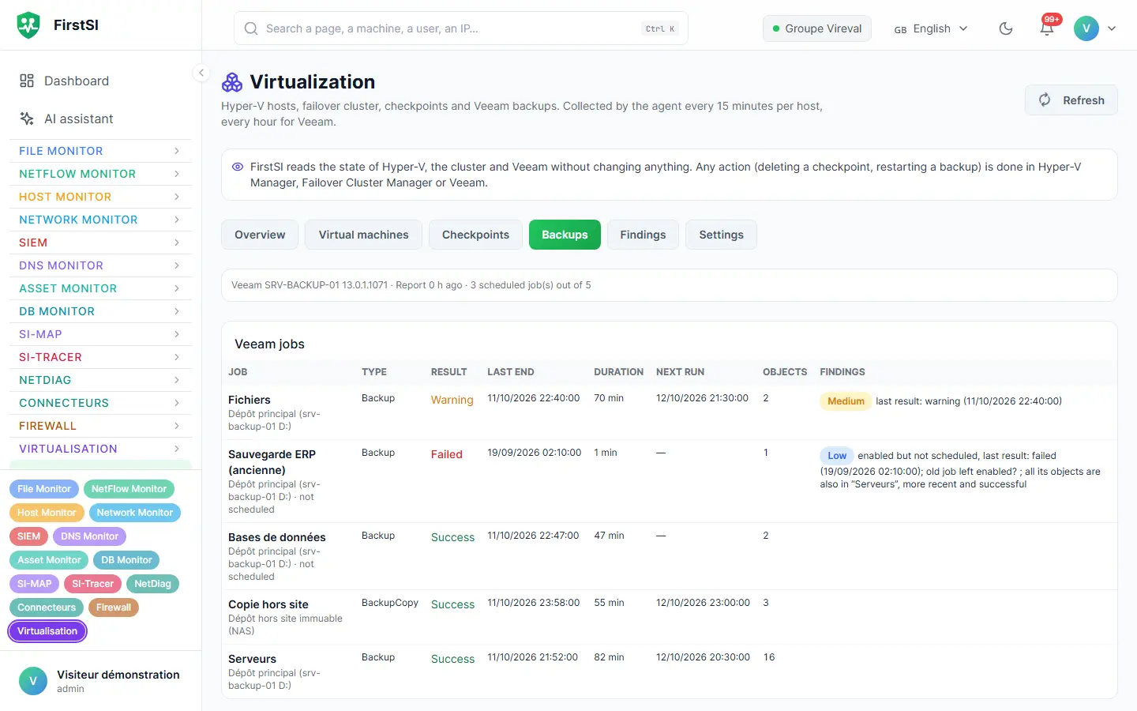Image resolution: width=1137 pixels, height=711 pixels.
Task: Expand the HOST MONITOR section
Action: (100, 197)
